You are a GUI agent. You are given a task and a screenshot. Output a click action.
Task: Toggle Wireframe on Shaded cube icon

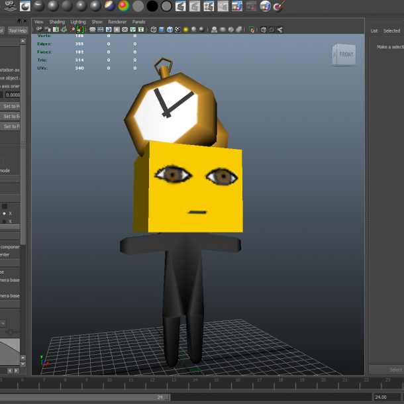tap(170, 30)
